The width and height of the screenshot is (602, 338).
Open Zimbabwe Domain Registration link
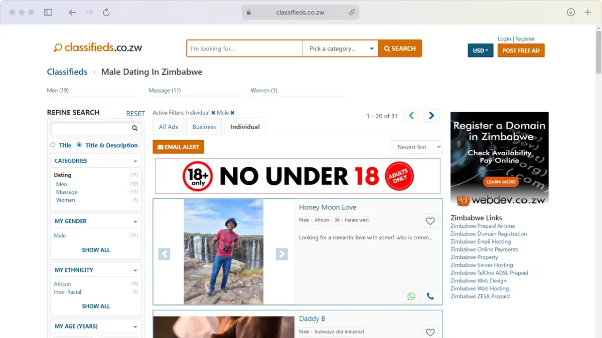489,234
